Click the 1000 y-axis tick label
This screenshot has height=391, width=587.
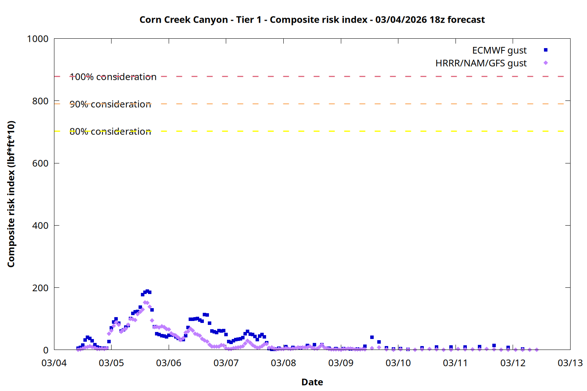click(38, 39)
